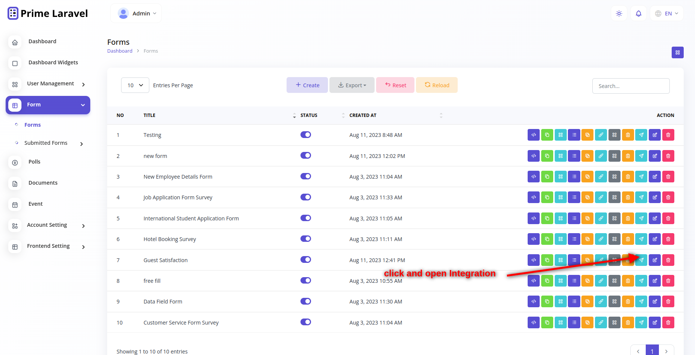Duplicate the 'new form' with the green copy icon
Screen dimensions: 695x355
pos(547,156)
